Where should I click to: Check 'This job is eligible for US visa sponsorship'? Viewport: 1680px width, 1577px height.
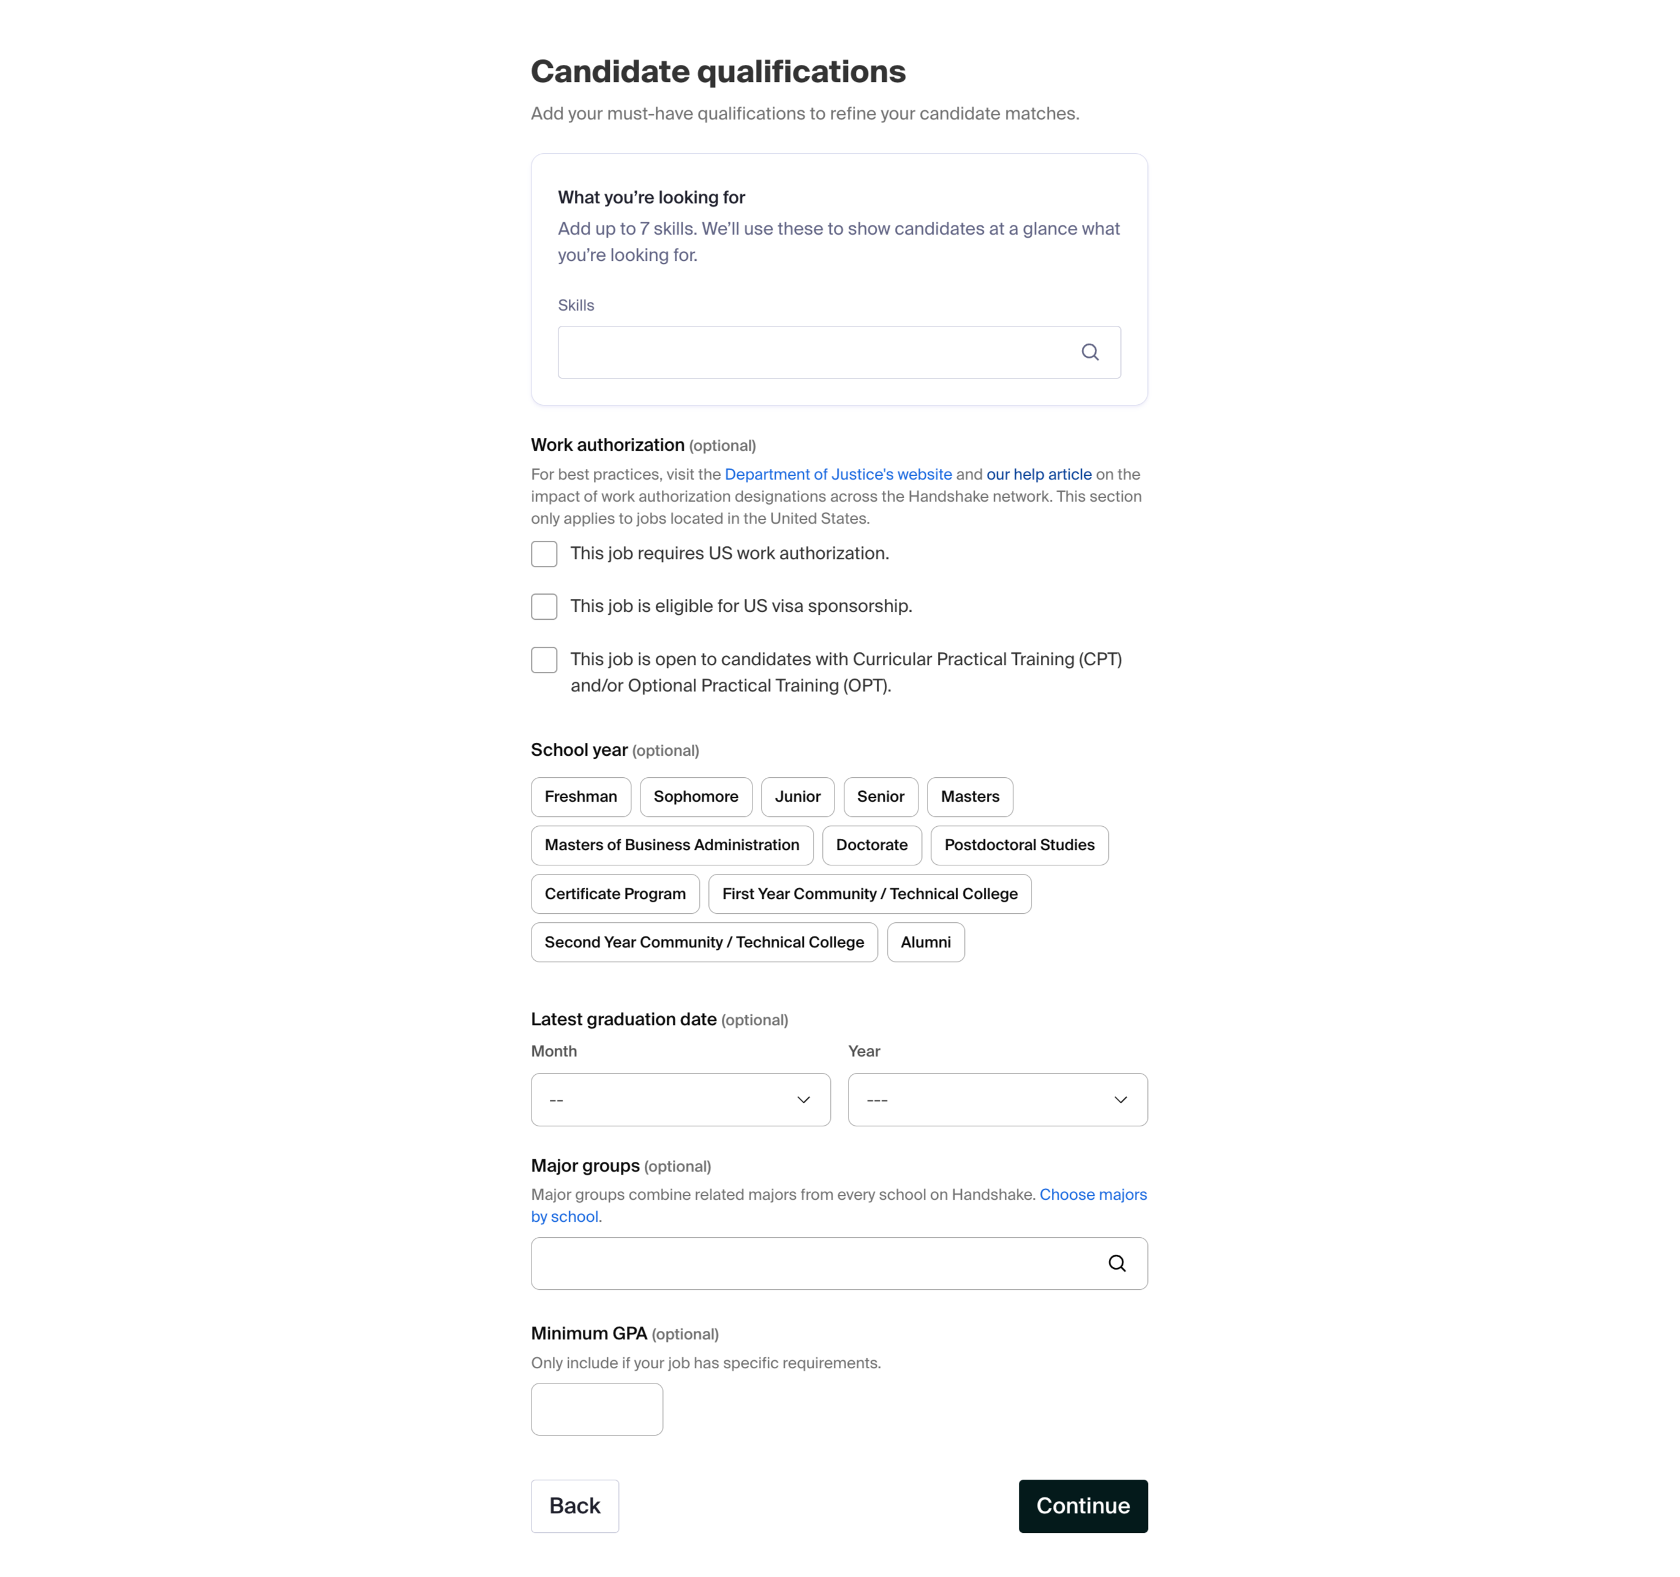click(544, 606)
